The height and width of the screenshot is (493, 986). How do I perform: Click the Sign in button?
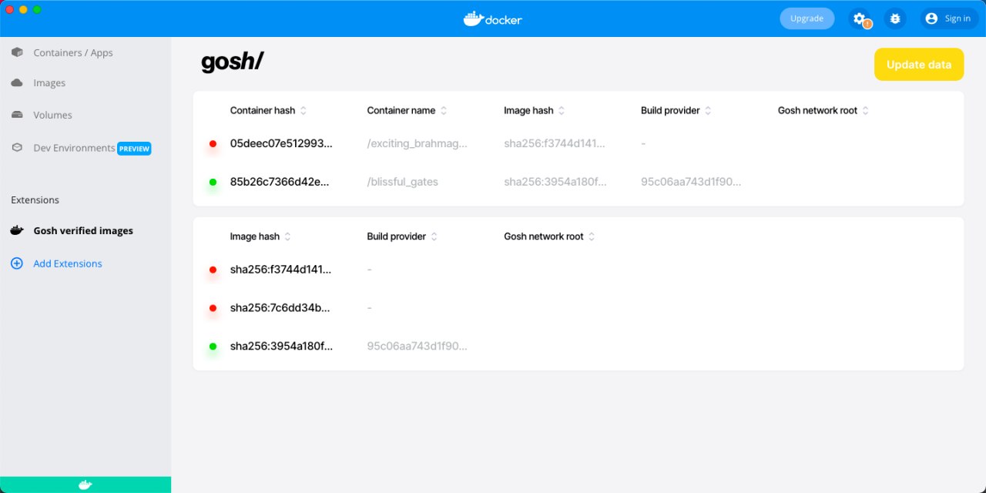(948, 18)
